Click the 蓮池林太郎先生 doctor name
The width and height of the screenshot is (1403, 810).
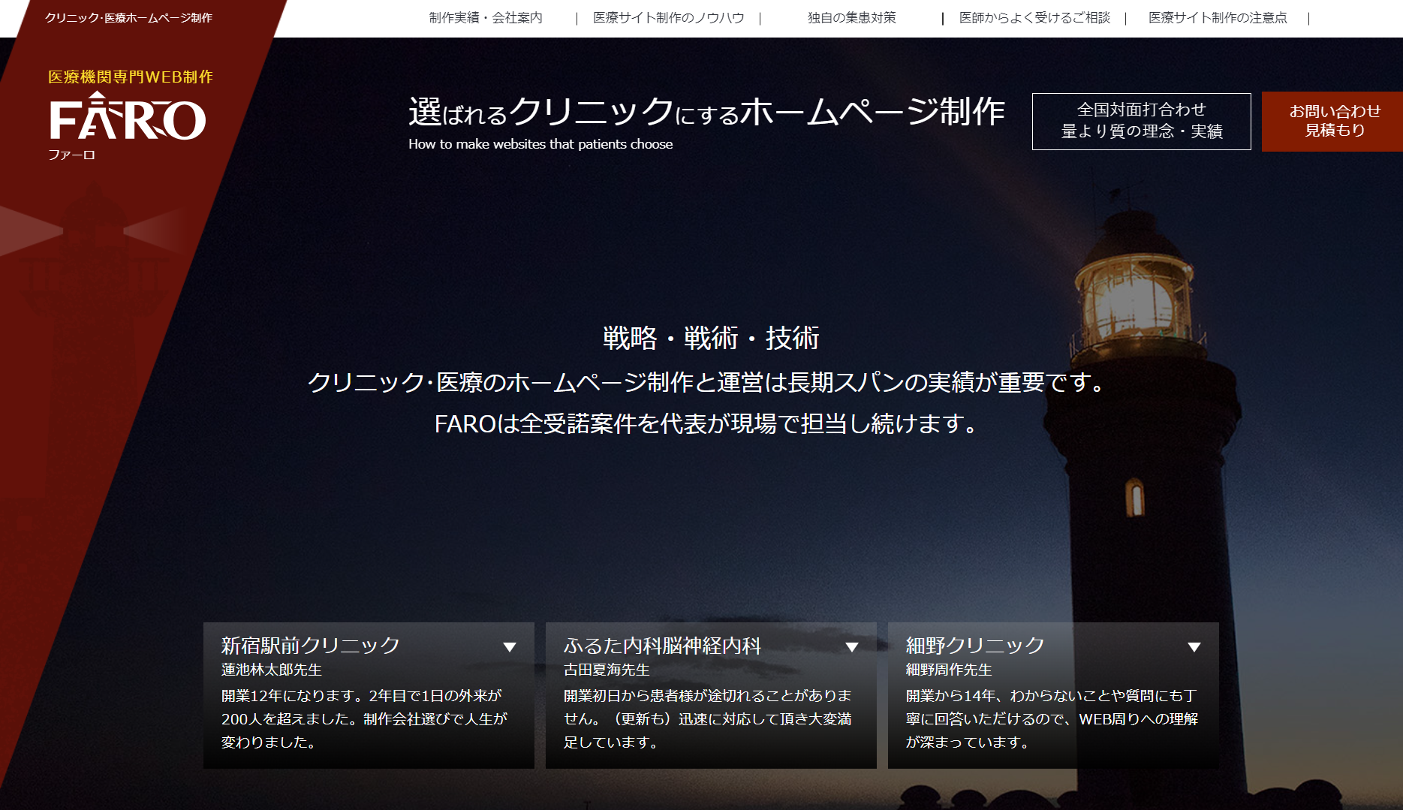point(272,670)
